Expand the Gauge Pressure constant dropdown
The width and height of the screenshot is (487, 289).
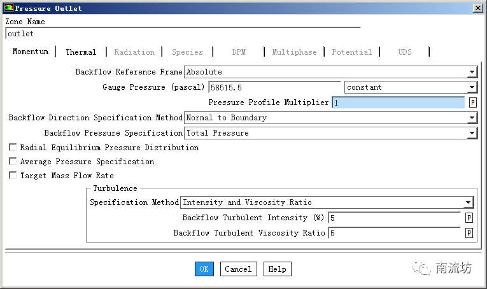[x=471, y=87]
